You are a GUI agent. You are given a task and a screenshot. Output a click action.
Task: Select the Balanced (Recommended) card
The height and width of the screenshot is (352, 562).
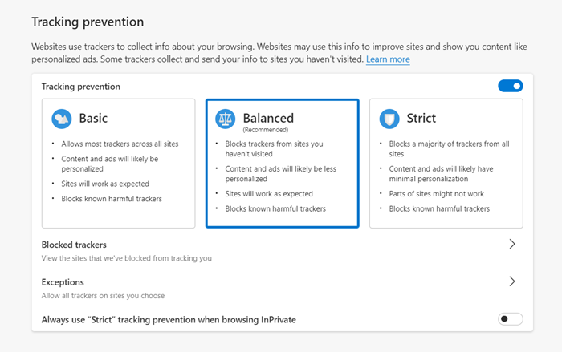[281, 164]
